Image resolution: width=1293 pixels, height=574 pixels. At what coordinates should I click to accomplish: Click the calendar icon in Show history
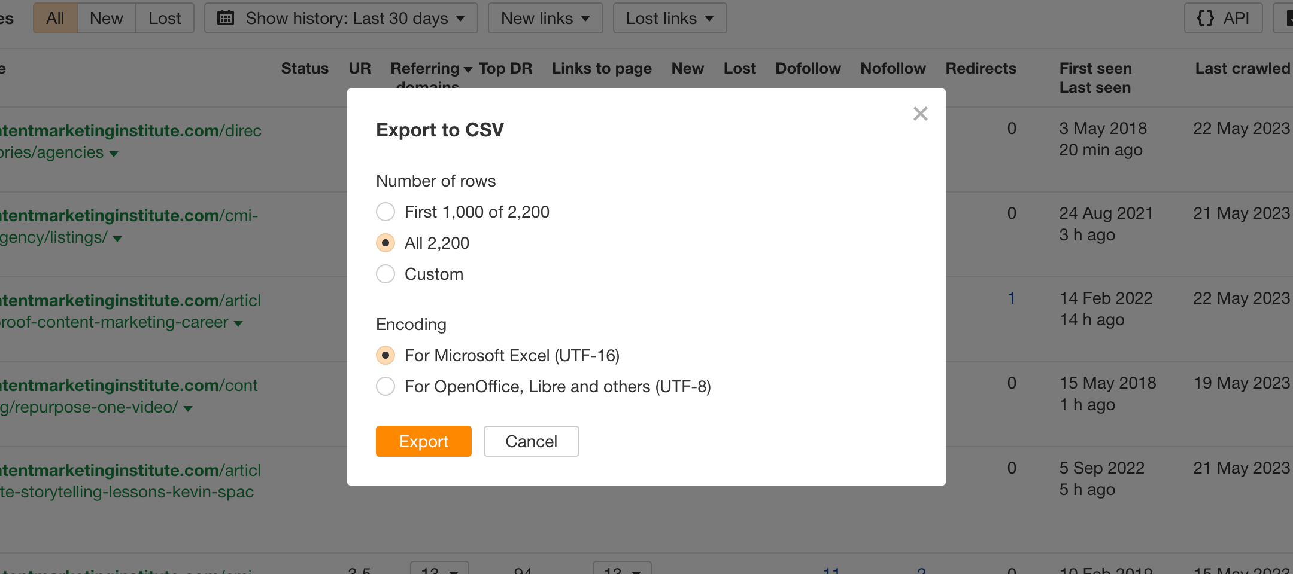pos(226,18)
